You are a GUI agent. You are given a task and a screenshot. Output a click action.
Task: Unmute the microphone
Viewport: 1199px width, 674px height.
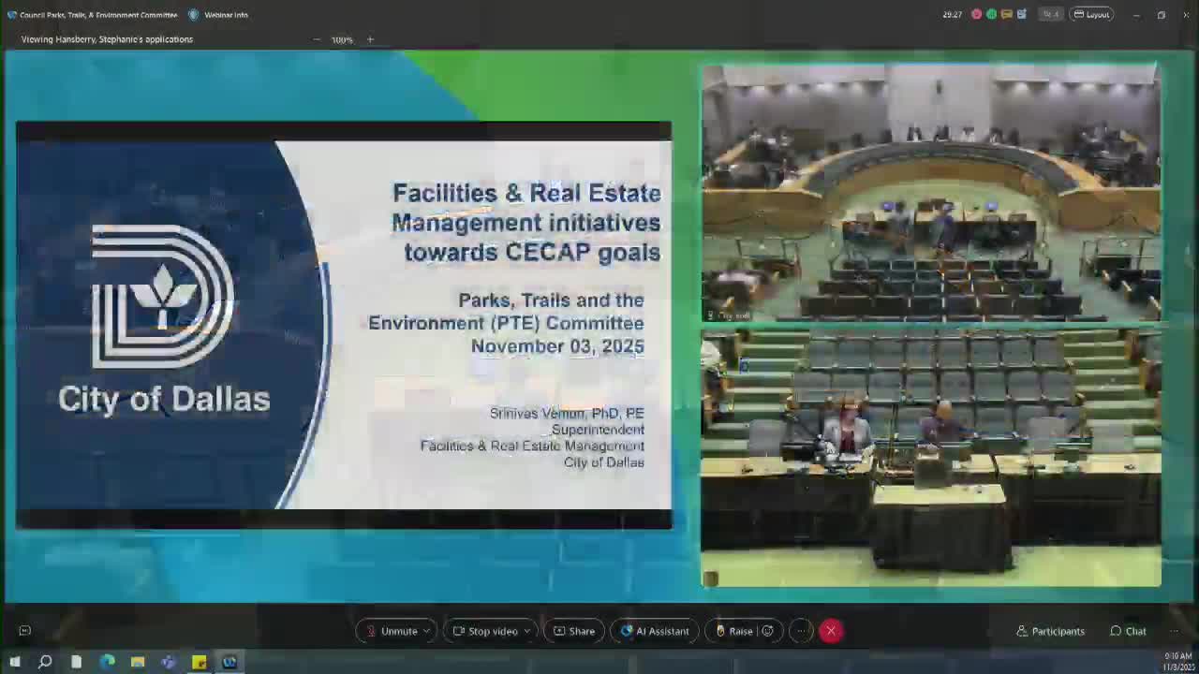[x=392, y=631]
